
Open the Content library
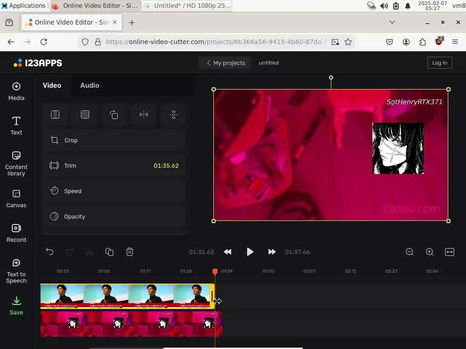(x=16, y=164)
